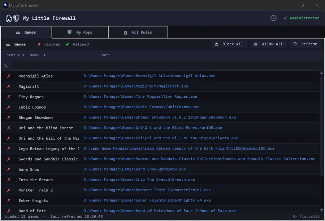Switch to the Games tab
The height and width of the screenshot is (221, 325).
pyautogui.click(x=26, y=32)
